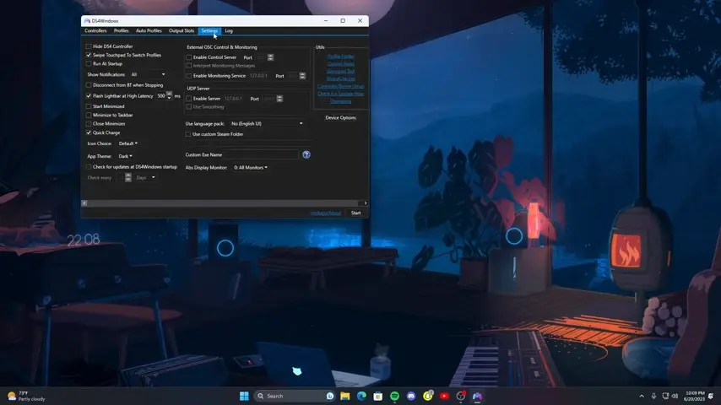The width and height of the screenshot is (721, 405).
Task: Click the microphone icon in system tray
Action: [653, 396]
